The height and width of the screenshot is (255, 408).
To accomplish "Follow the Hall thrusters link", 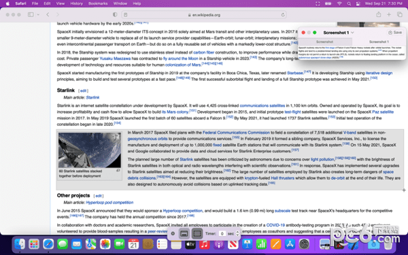I will point(283,178).
